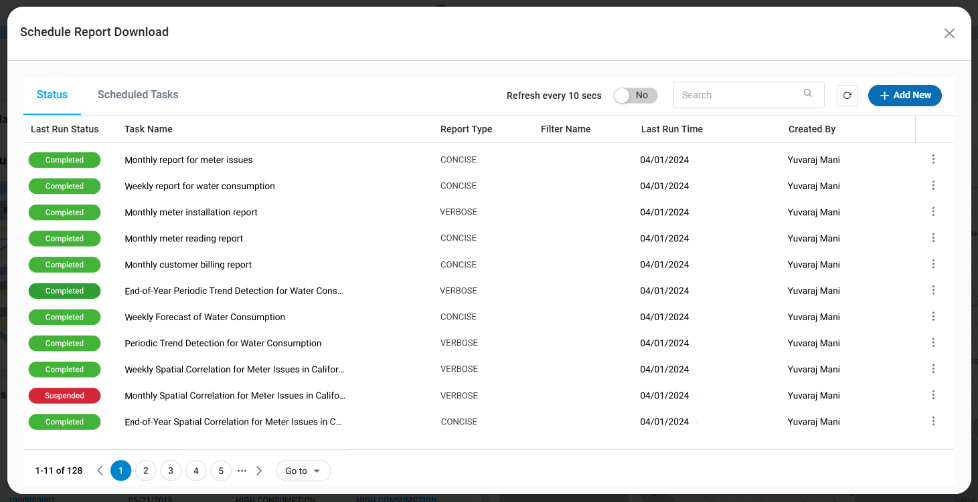Screen dimensions: 978x502
Task: Go to page 3 in pagination
Action: tap(171, 471)
